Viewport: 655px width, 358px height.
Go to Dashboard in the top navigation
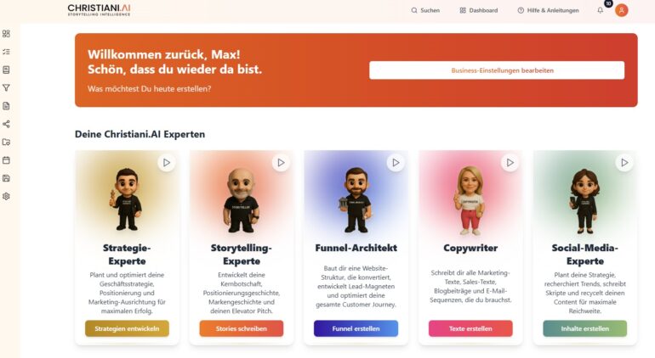point(479,10)
